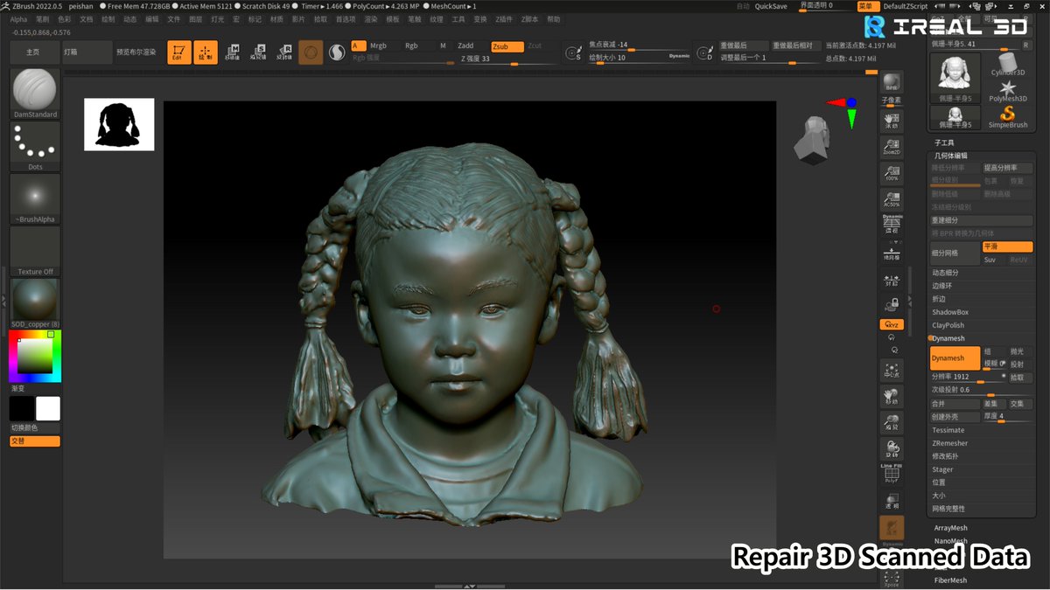The image size is (1050, 590).
Task: Click the Gizmo 3D round icon
Action: pos(311,52)
